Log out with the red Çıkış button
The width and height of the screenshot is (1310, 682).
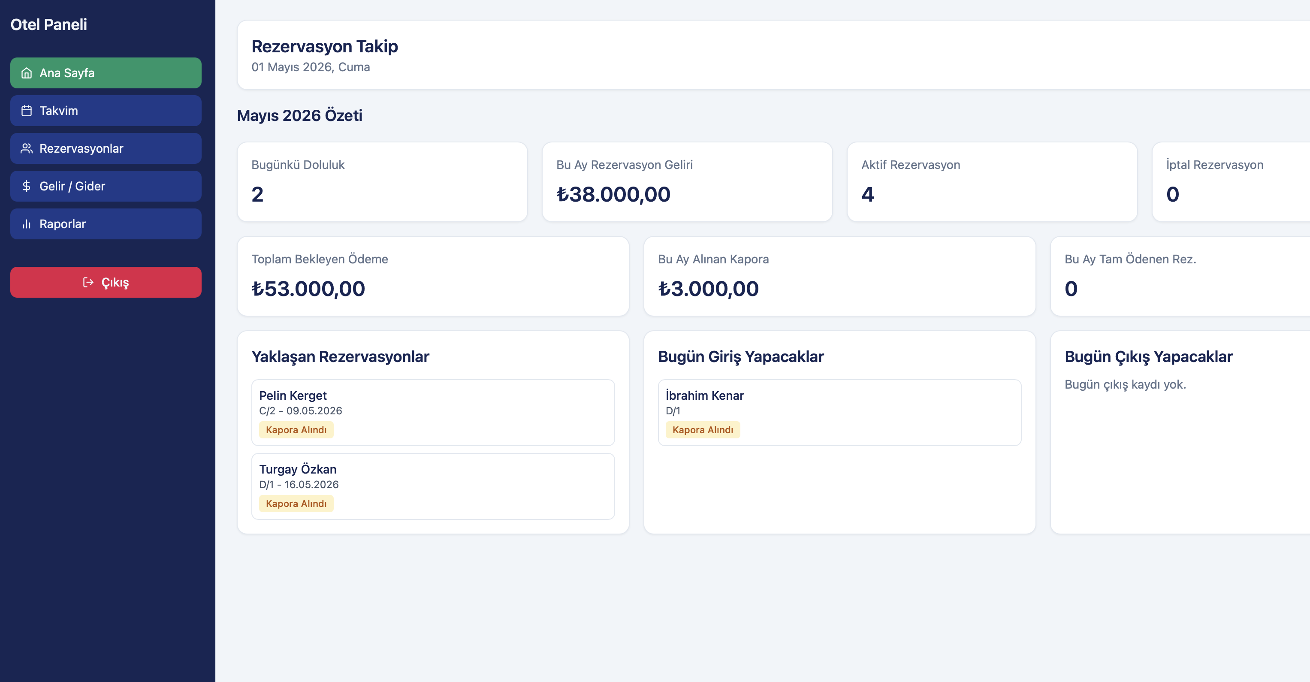click(106, 282)
